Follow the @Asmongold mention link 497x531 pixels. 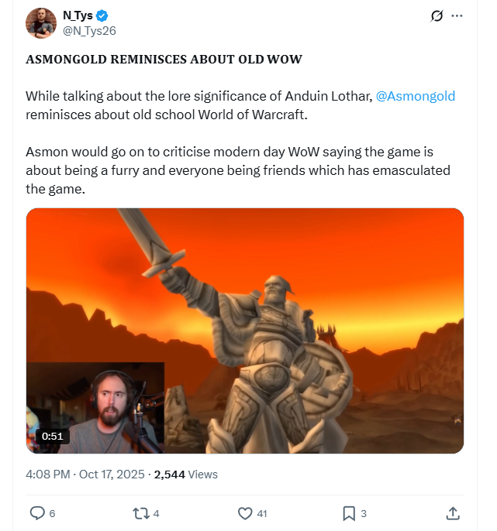coord(416,96)
